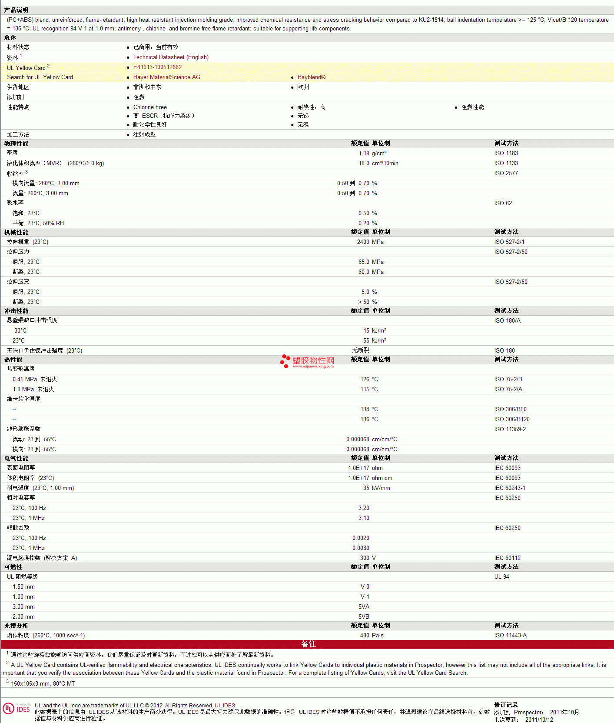This screenshot has width=614, height=723.
Task: Click the 5VA flame rating
Action: point(364,606)
